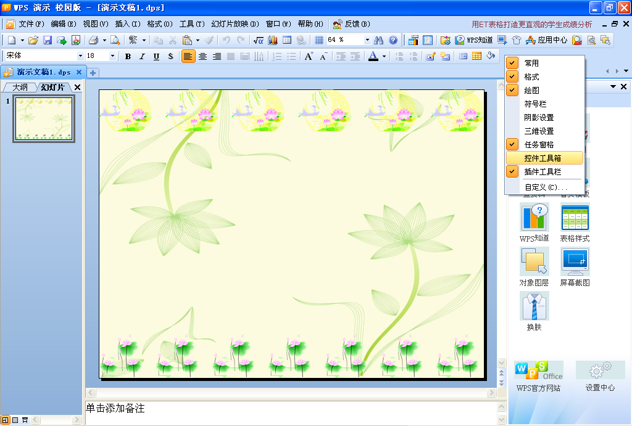
Task: Insert a chart using the chart icon
Action: [272, 40]
